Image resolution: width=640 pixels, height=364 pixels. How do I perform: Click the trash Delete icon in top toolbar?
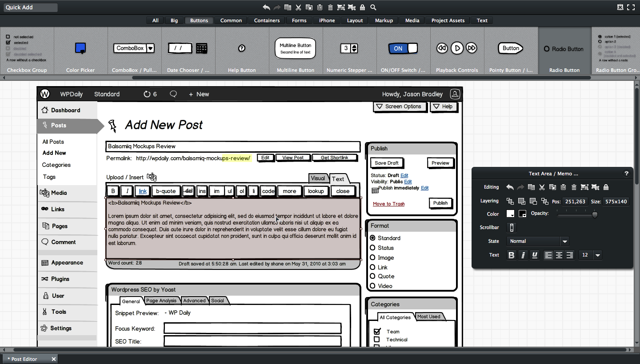click(330, 7)
